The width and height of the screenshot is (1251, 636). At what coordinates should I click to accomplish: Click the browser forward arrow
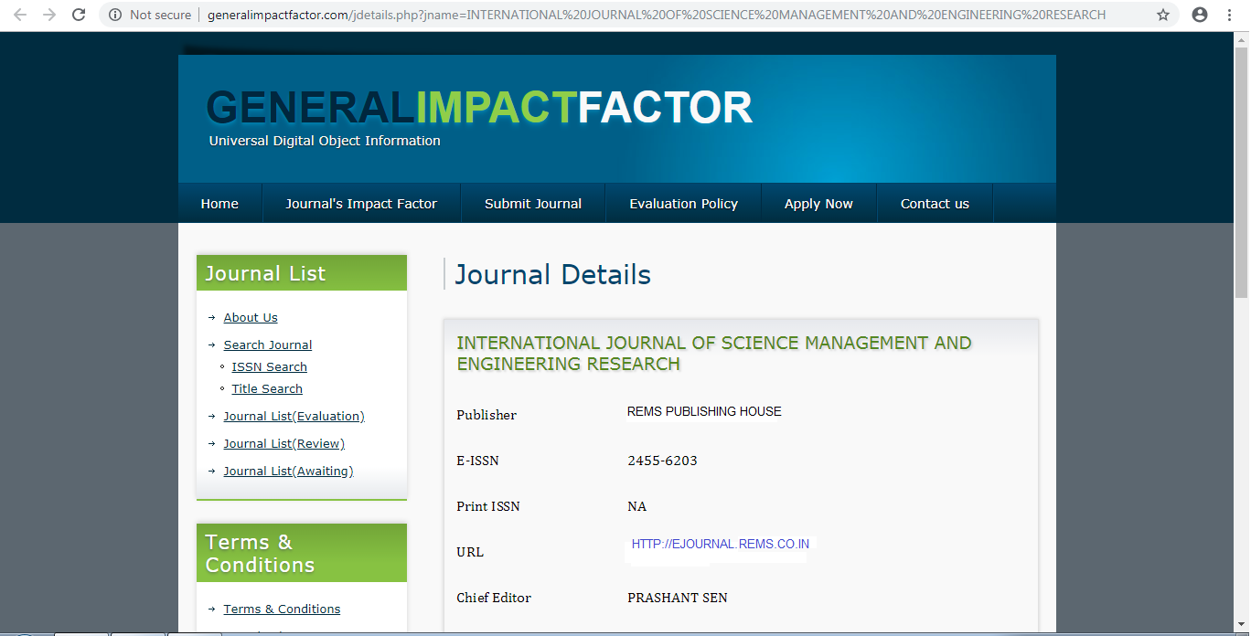(x=49, y=15)
